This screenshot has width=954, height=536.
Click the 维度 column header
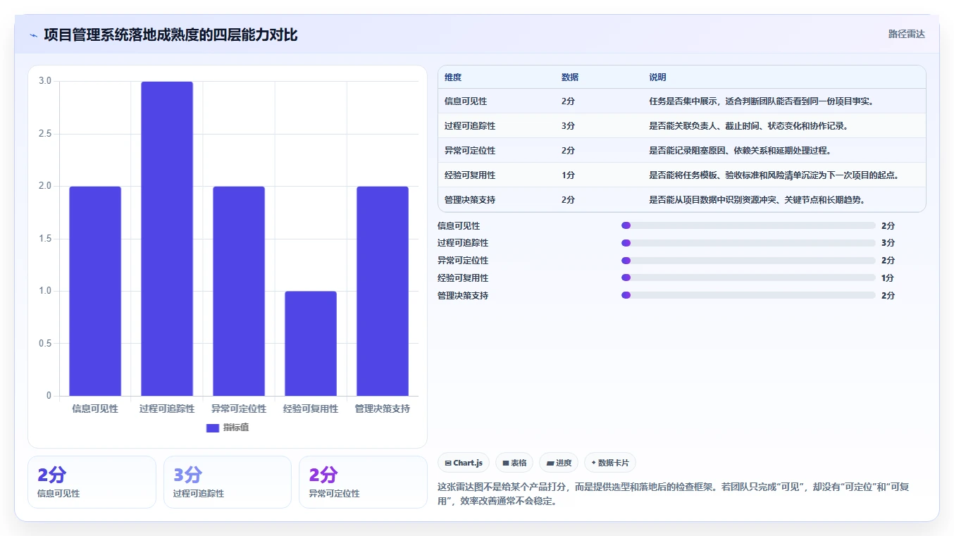point(453,77)
